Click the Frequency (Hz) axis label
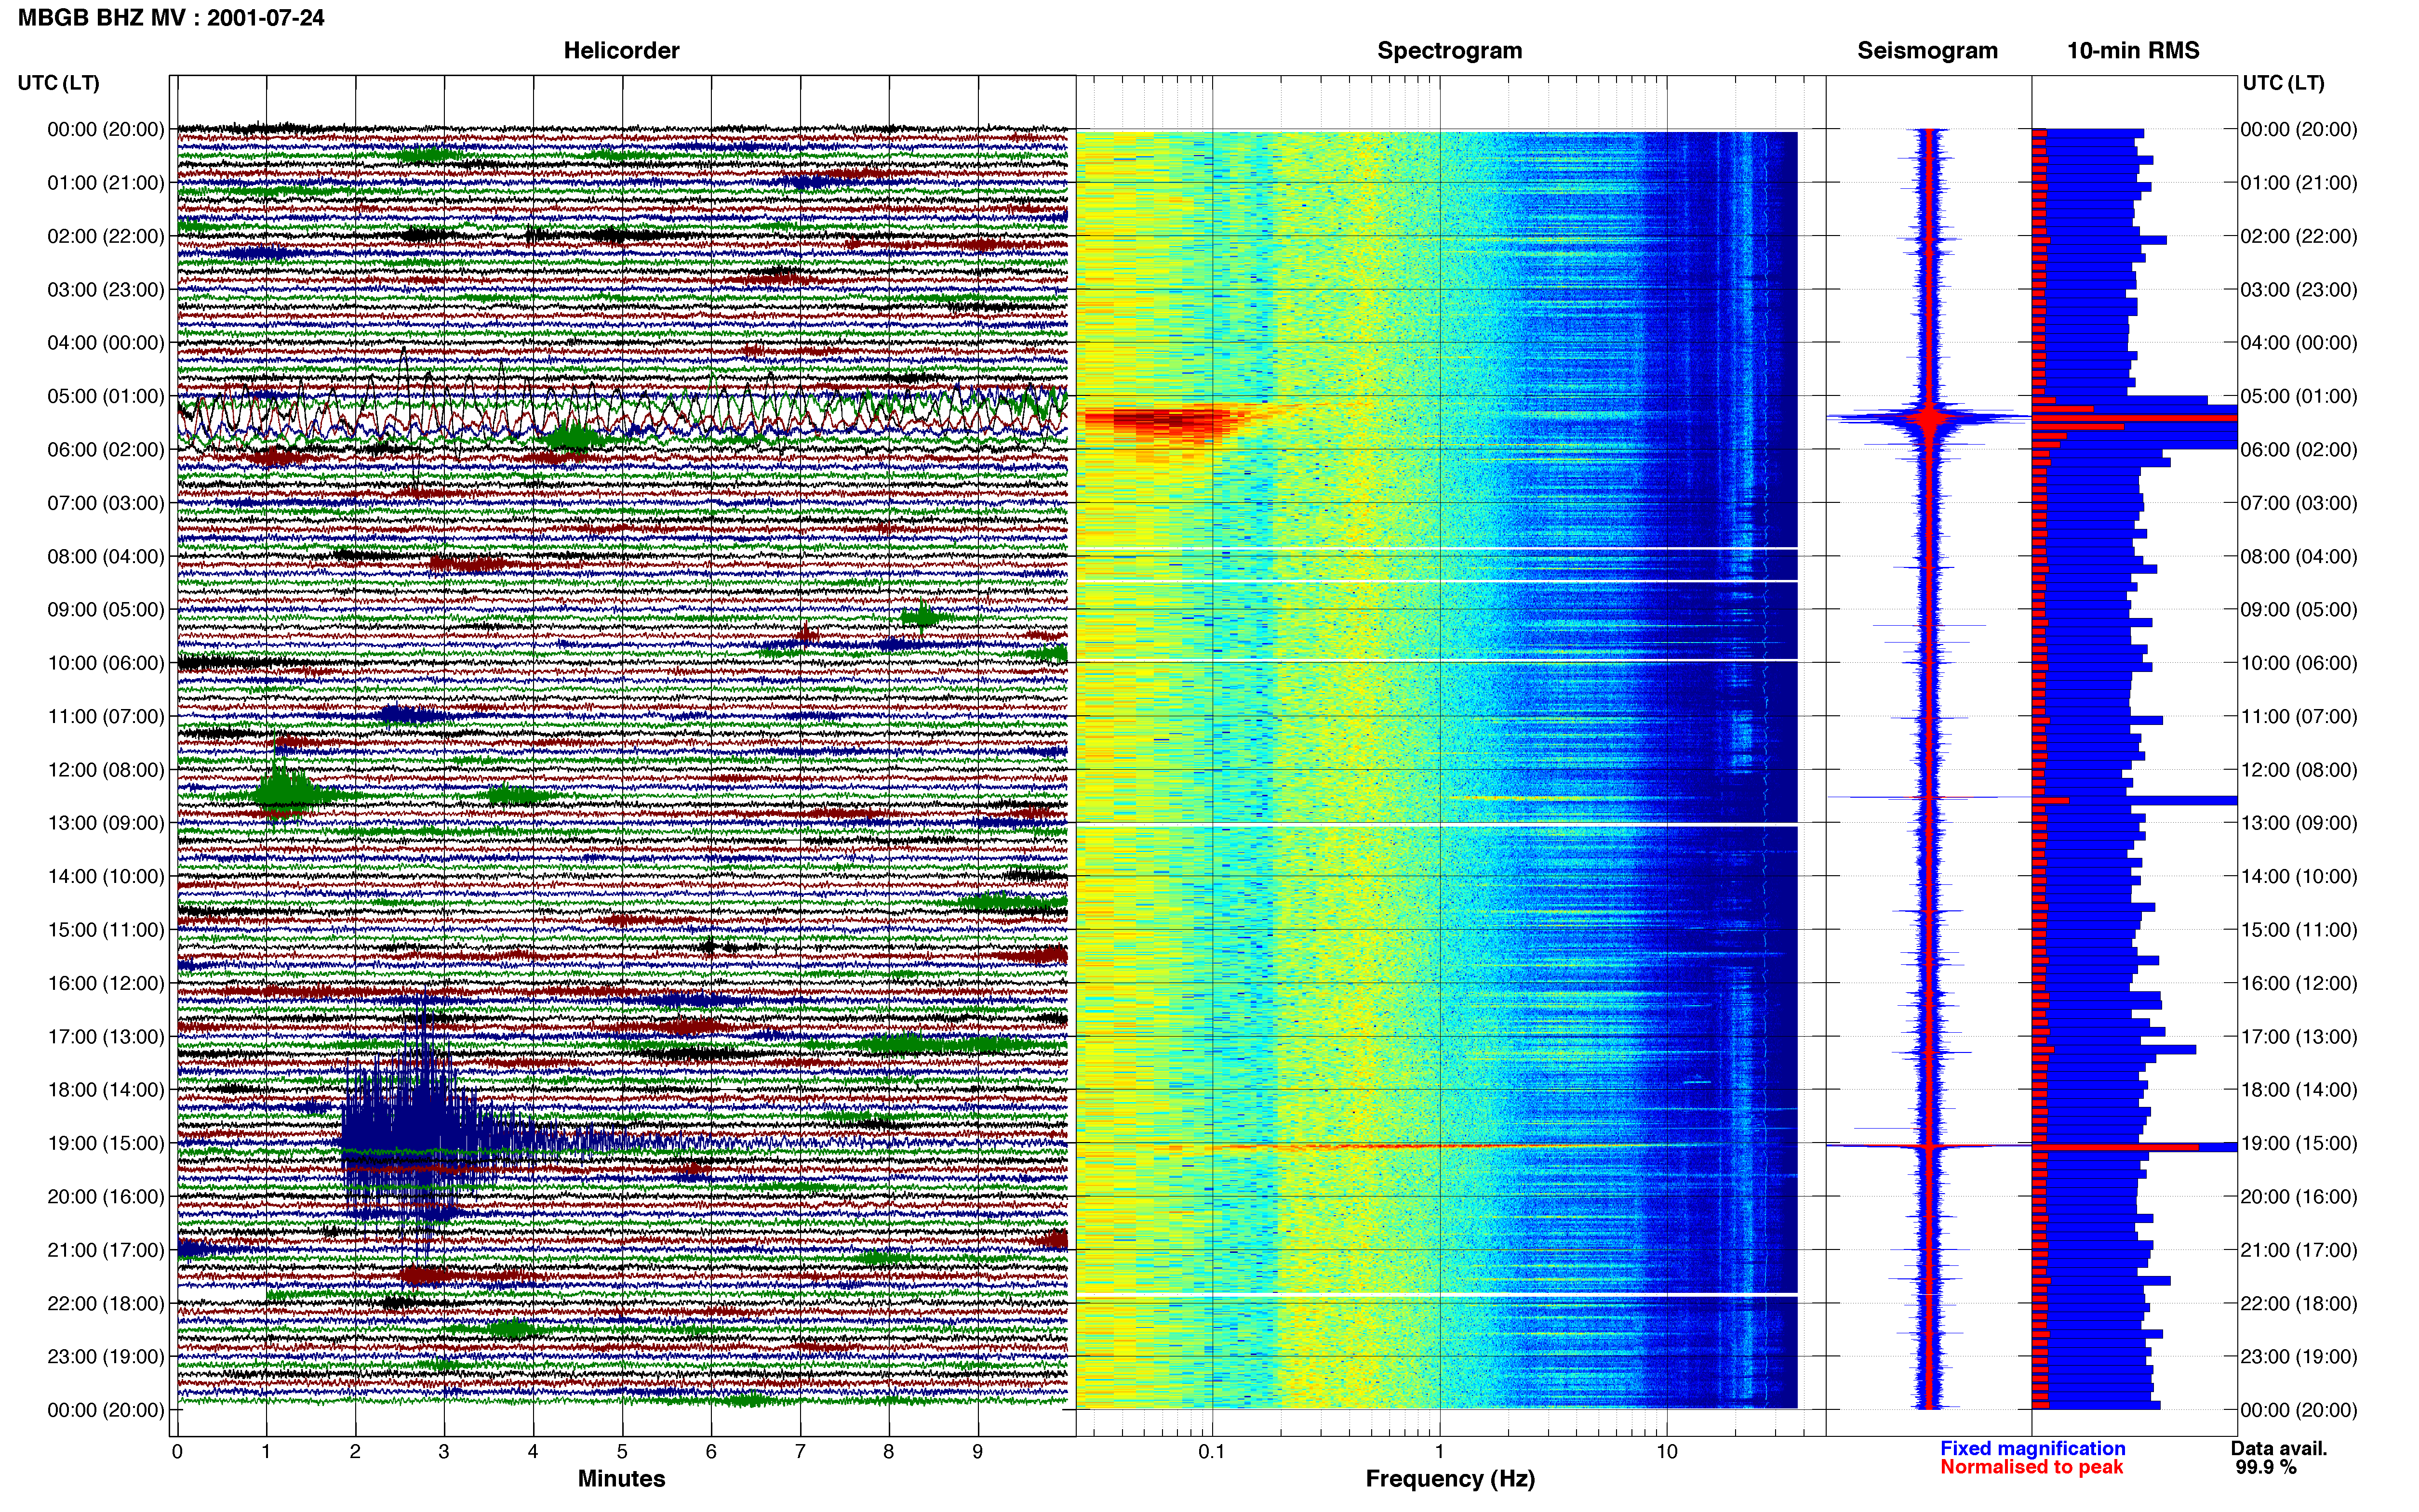This screenshot has height=1512, width=2419. (1450, 1479)
